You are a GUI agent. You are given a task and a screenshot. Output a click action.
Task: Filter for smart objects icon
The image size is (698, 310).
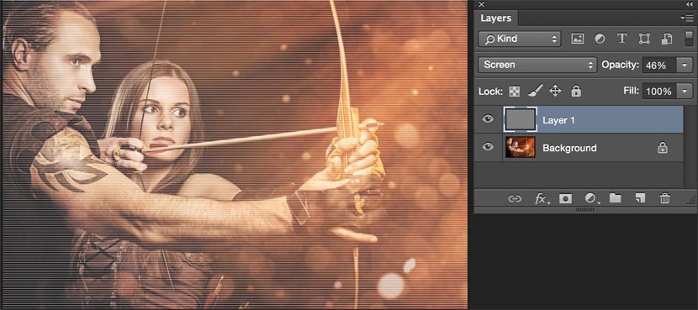(x=666, y=39)
